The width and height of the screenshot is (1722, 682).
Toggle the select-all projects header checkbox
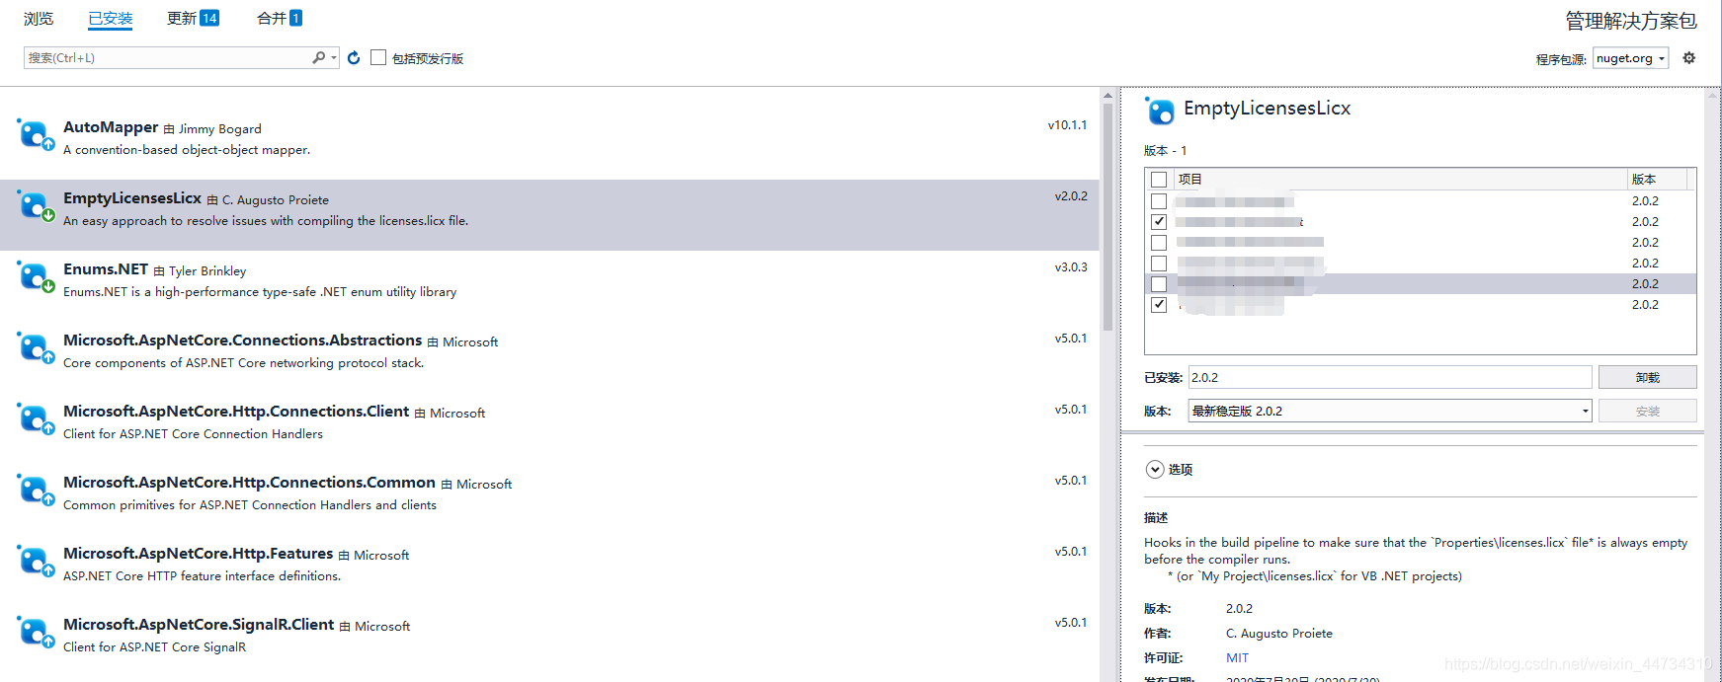(x=1159, y=180)
